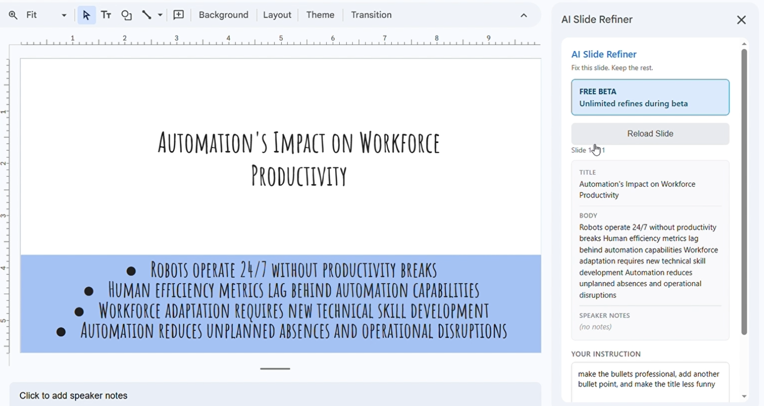The width and height of the screenshot is (764, 406).
Task: Select the slide title text box
Action: point(298,158)
